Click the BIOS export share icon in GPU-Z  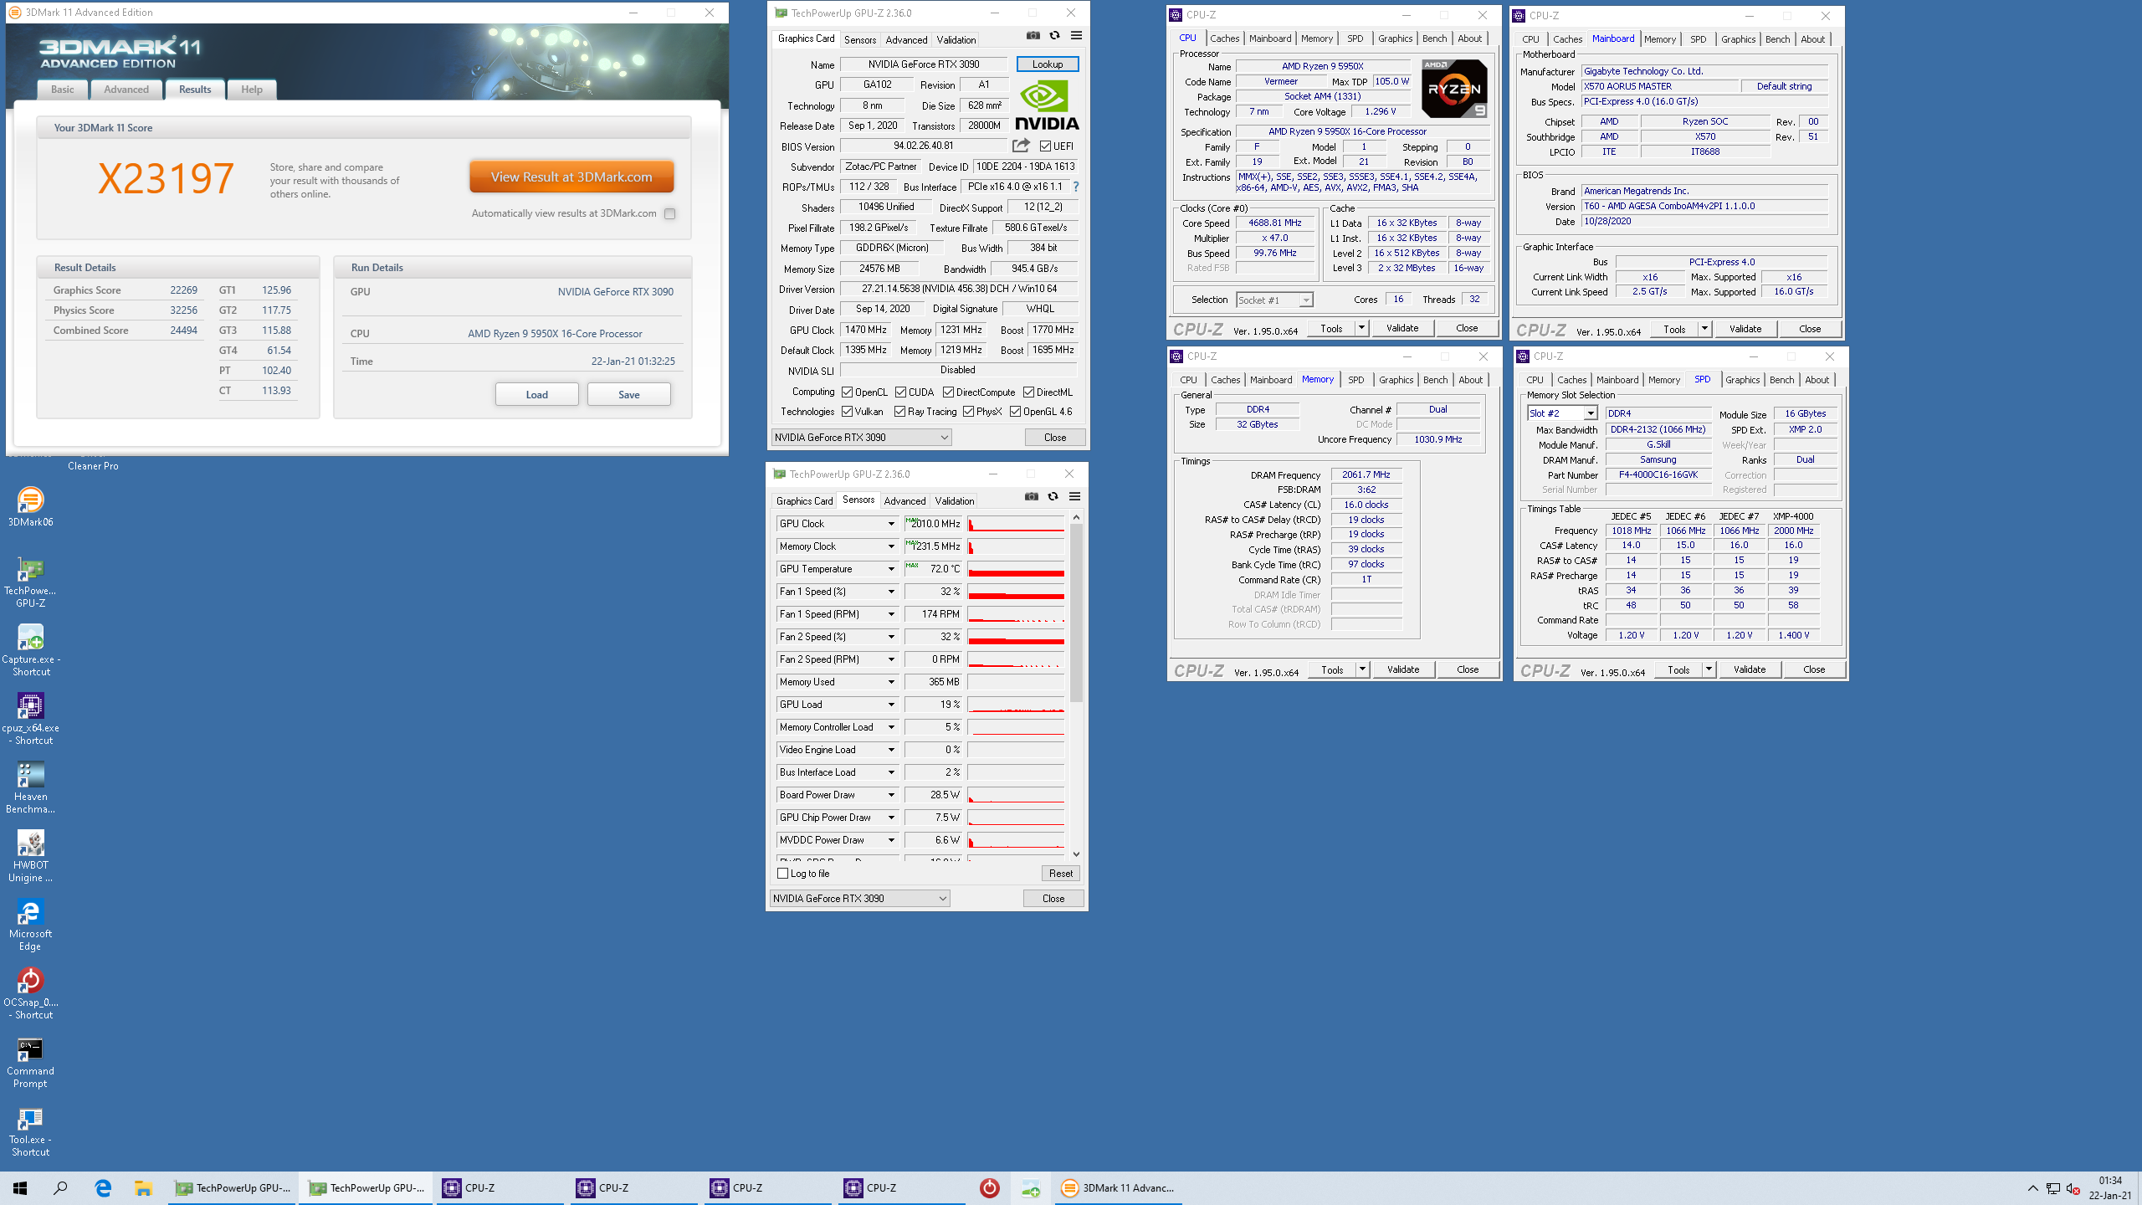click(1021, 146)
